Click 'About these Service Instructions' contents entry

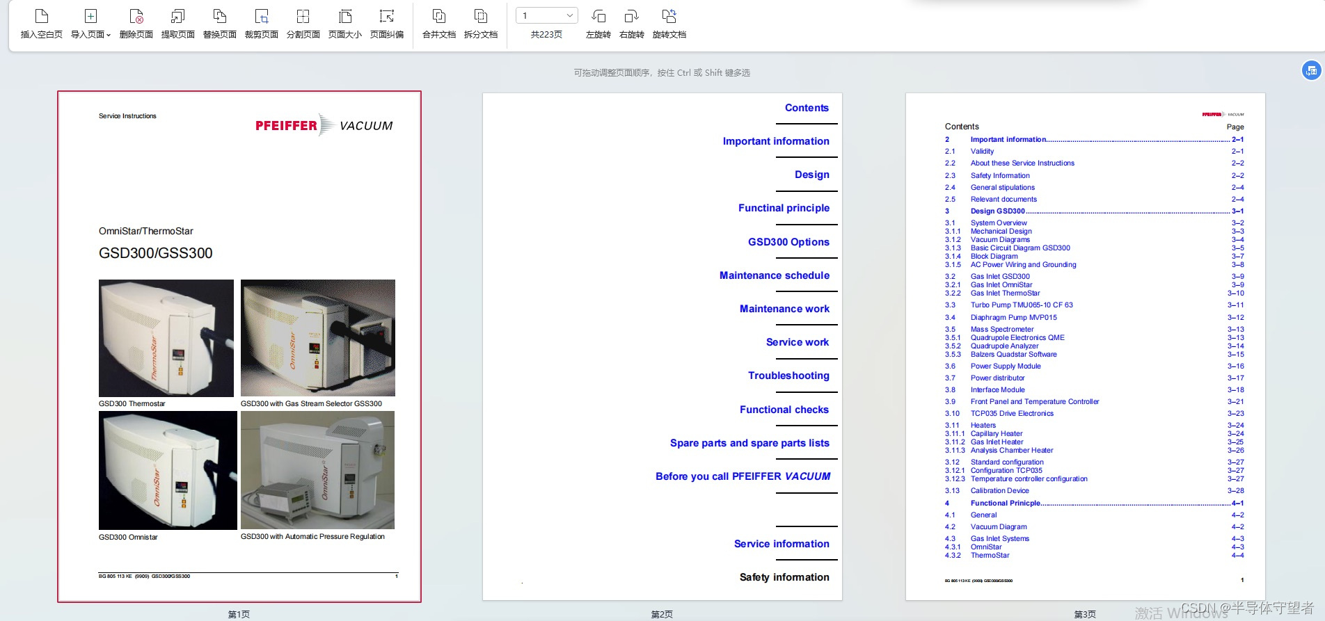click(1022, 163)
